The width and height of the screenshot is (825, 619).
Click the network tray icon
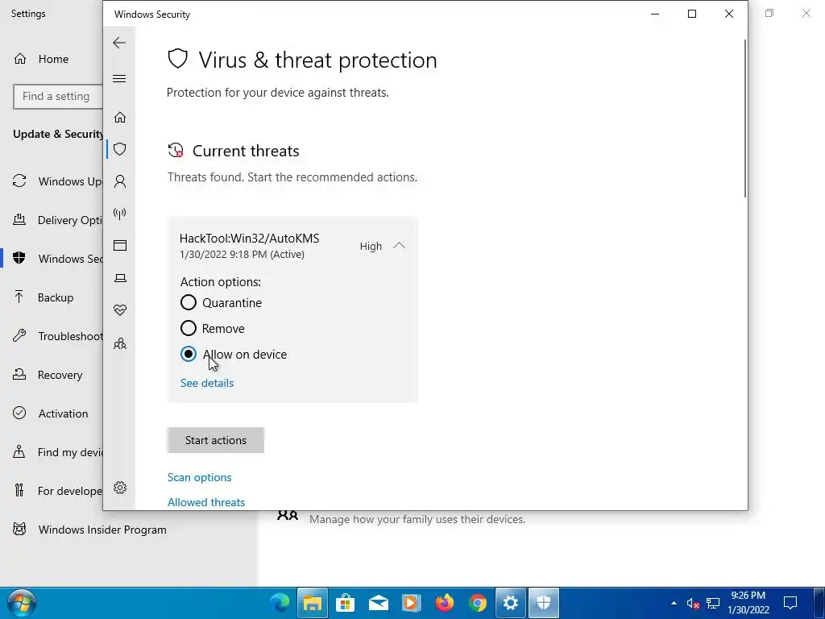click(713, 603)
